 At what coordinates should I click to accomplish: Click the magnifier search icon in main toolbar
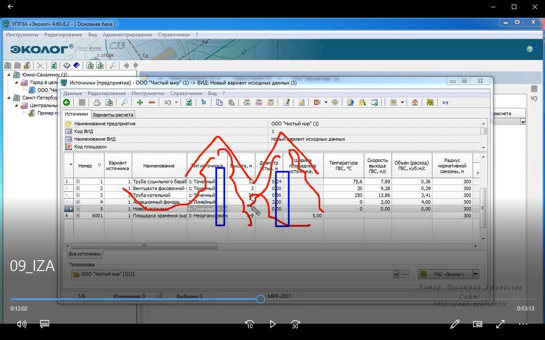[112, 65]
